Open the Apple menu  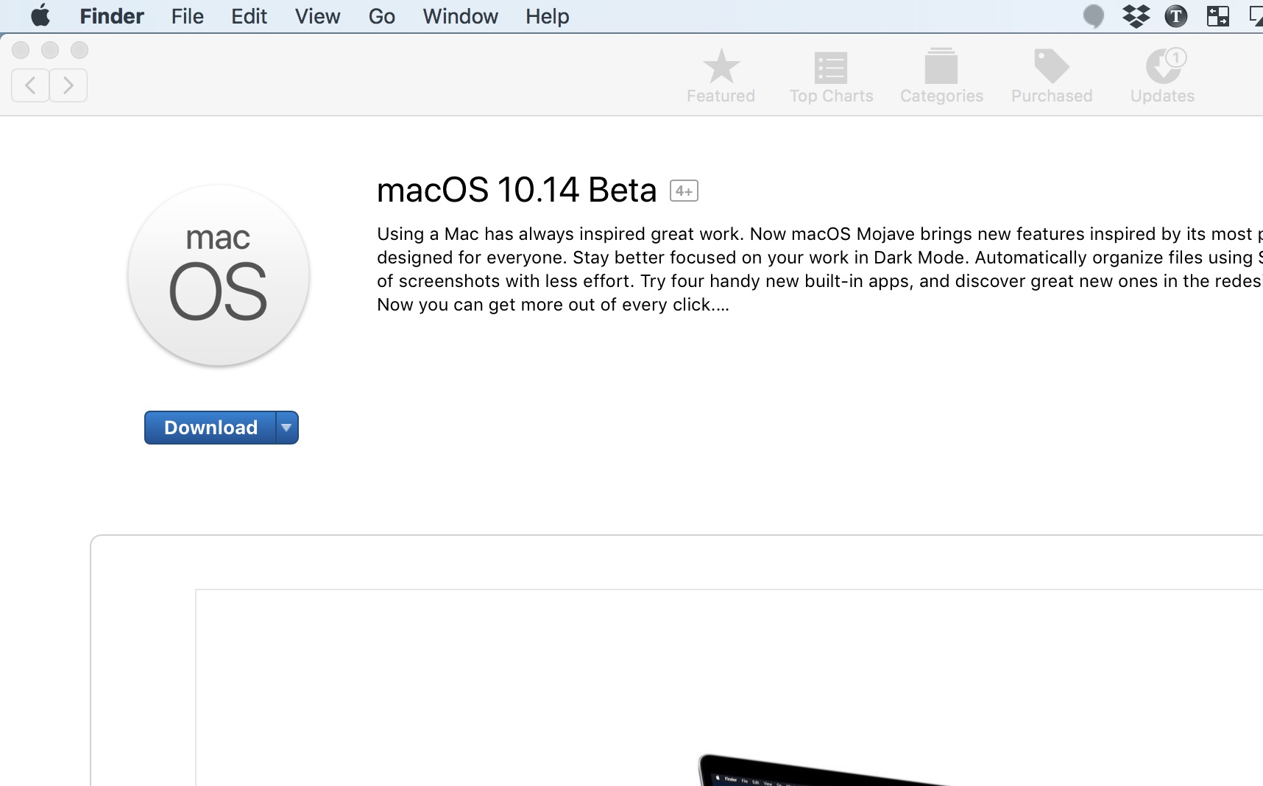[x=40, y=15]
